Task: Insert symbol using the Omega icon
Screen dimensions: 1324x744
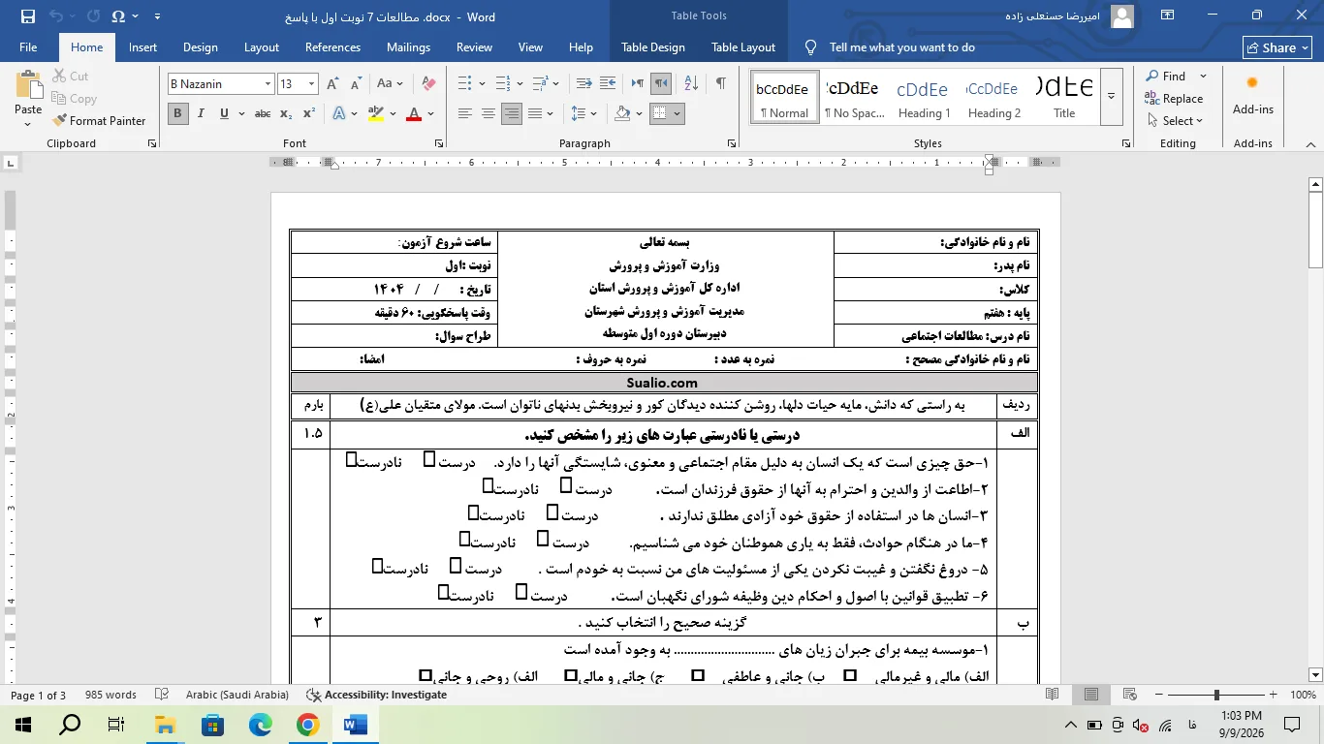Action: [118, 16]
